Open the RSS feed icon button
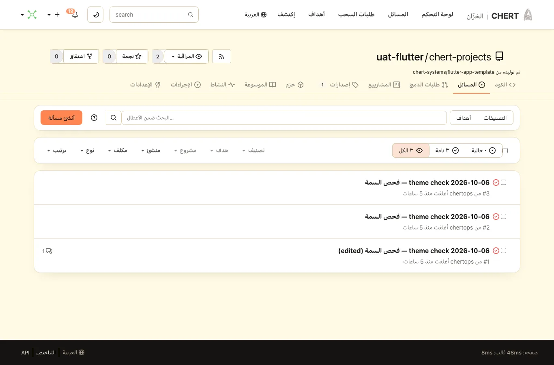Viewport: 554px width, 365px height. tap(221, 56)
